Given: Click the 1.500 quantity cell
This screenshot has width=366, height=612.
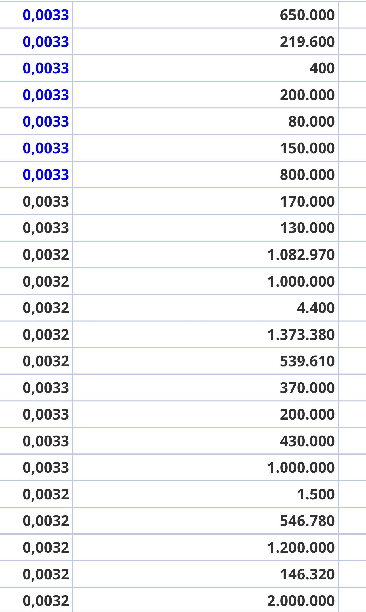Looking at the screenshot, I should coord(205,494).
